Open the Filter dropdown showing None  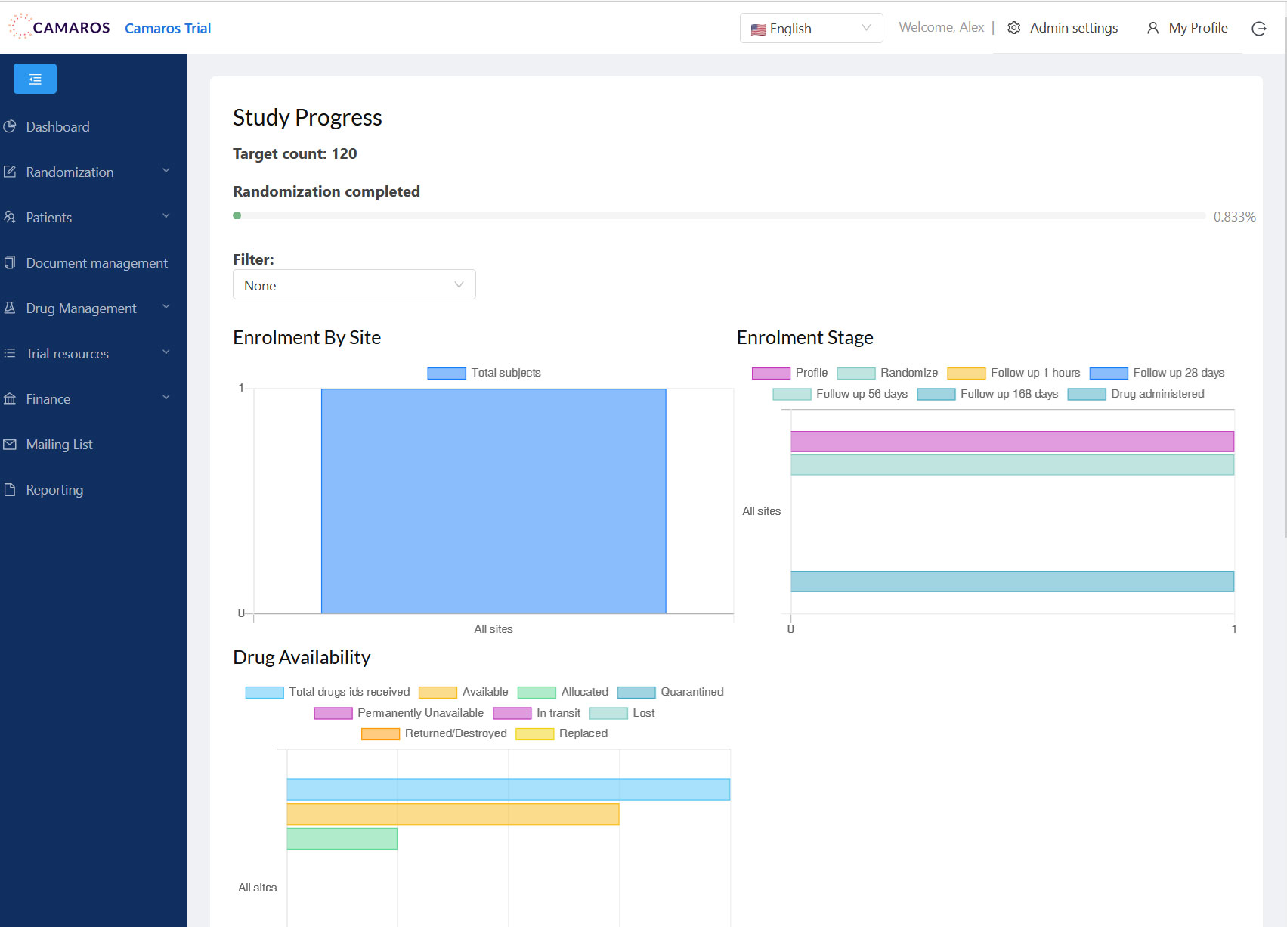point(354,285)
